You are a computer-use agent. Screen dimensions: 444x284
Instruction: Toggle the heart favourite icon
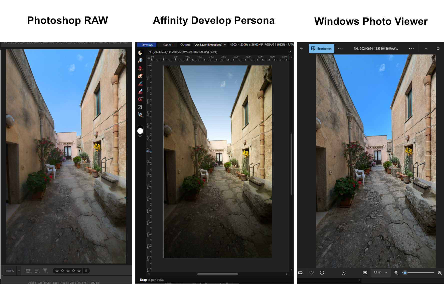click(x=312, y=273)
